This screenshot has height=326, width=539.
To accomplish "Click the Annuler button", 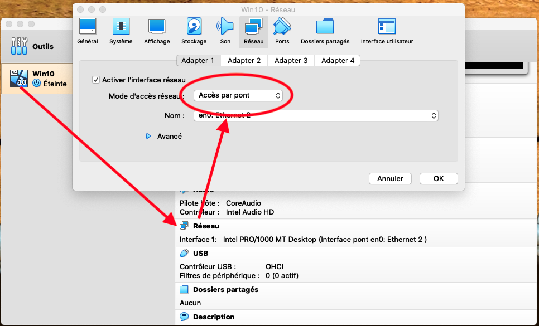I will pos(390,178).
